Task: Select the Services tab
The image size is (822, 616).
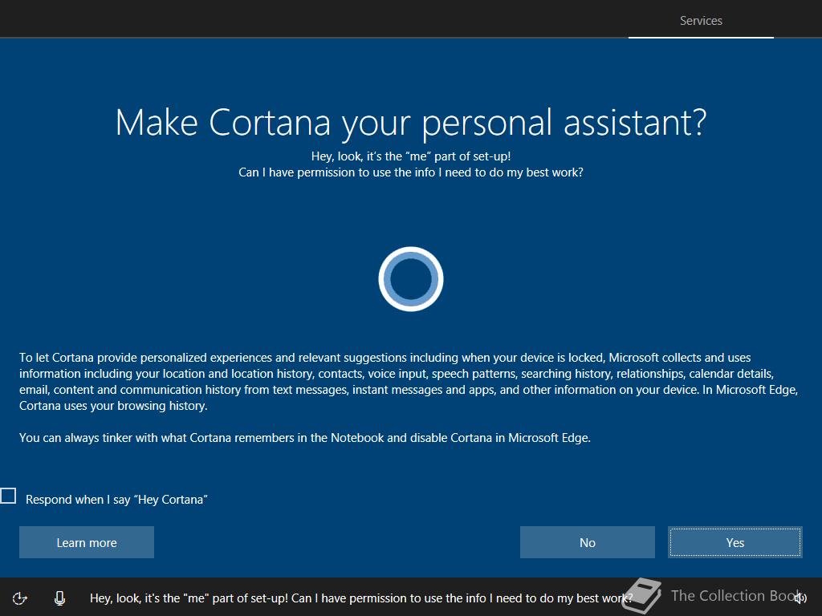Action: [701, 20]
